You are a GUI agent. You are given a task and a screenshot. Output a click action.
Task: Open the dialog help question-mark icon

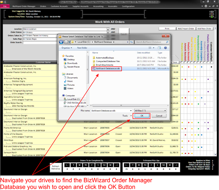coord(165,48)
